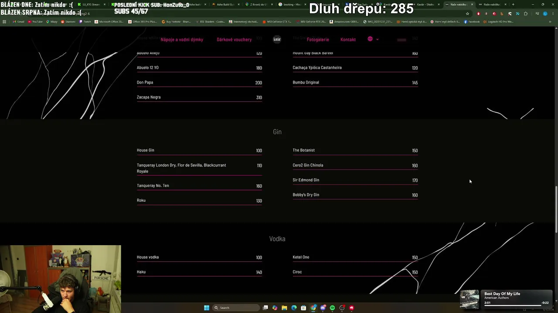Open Discord from the taskbar
The width and height of the screenshot is (558, 313).
(323, 308)
